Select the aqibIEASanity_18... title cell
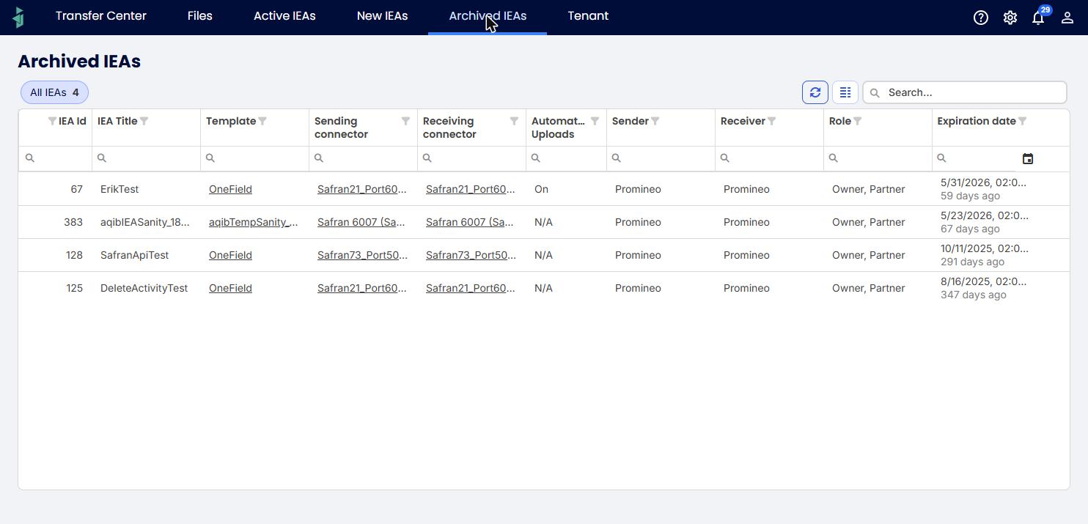 [145, 222]
